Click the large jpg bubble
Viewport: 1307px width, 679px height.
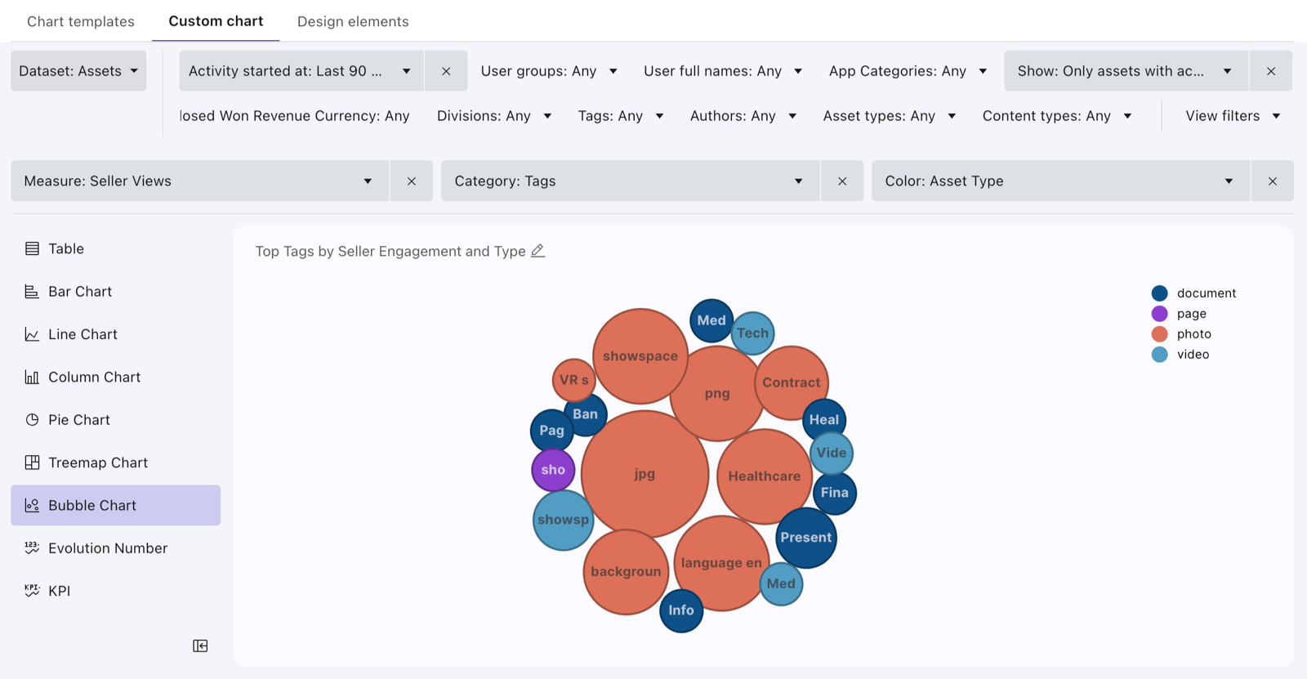click(645, 474)
